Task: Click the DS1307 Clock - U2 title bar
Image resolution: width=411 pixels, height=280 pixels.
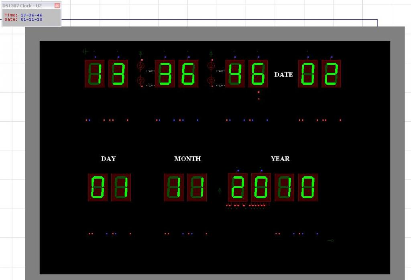Action: click(x=31, y=6)
